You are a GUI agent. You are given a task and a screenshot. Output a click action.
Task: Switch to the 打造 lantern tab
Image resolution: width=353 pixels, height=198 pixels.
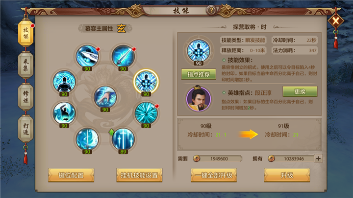(x=25, y=129)
